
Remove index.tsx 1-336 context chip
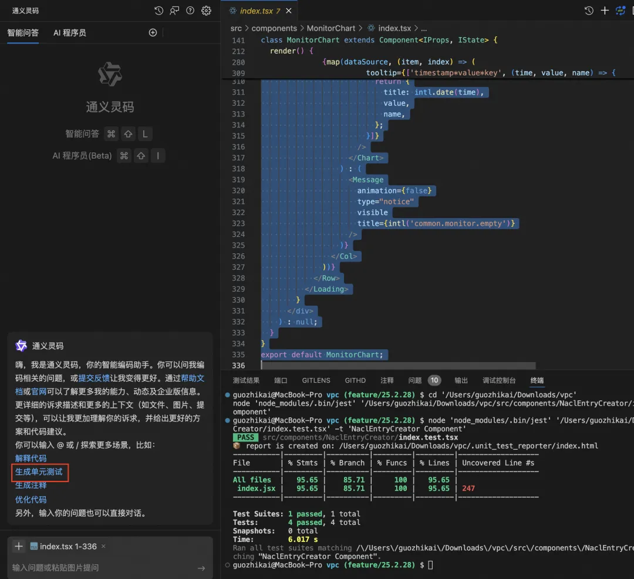click(x=103, y=546)
